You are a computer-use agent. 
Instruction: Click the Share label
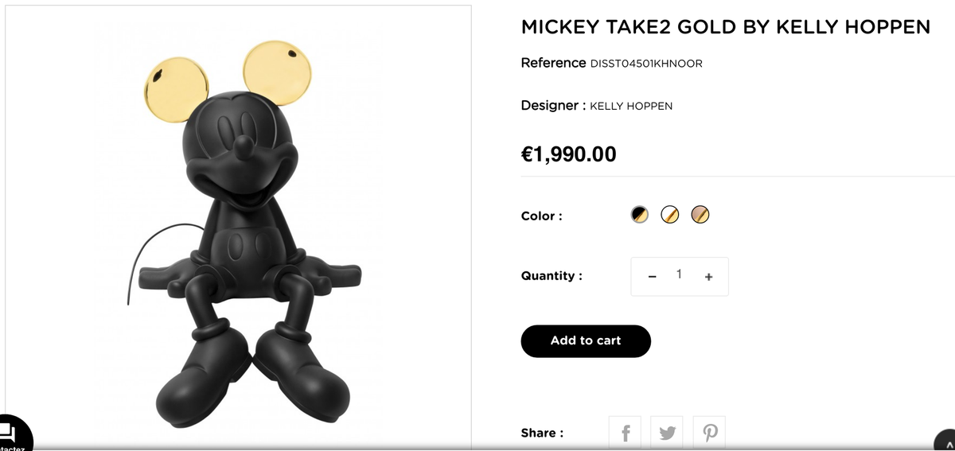542,434
